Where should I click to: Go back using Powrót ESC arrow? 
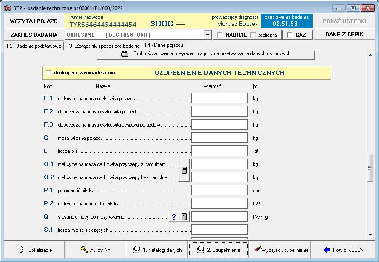click(343, 250)
